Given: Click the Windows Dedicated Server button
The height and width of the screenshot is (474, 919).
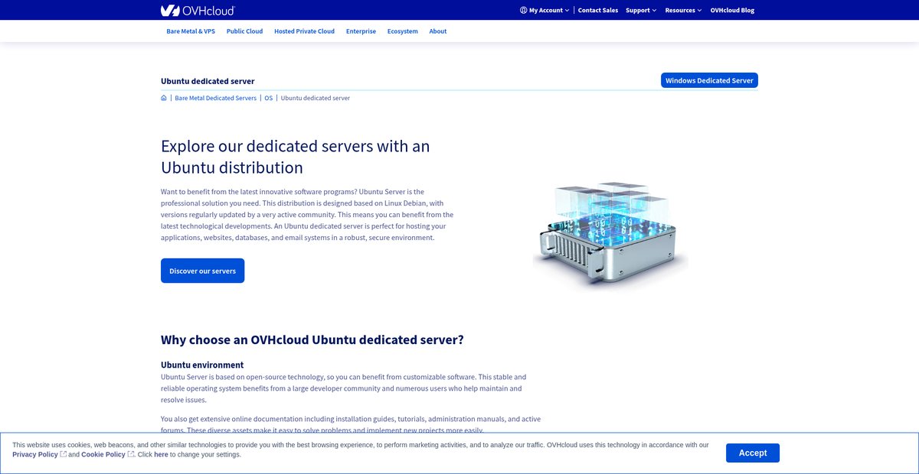Looking at the screenshot, I should point(709,80).
